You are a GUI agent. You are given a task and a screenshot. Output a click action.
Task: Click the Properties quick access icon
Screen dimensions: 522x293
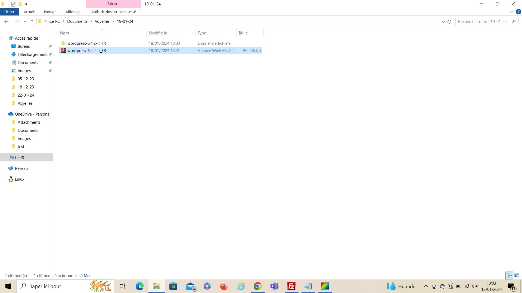pos(13,4)
